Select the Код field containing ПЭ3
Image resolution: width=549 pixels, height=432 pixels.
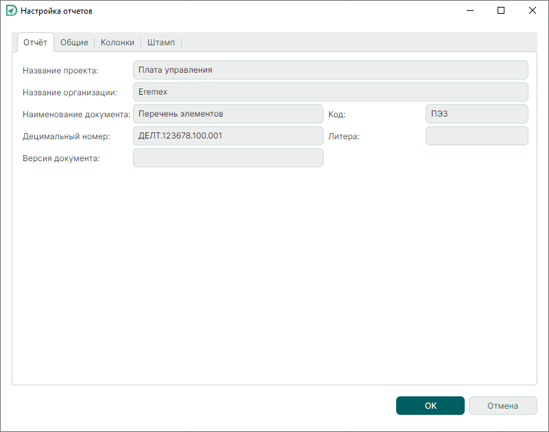point(476,114)
